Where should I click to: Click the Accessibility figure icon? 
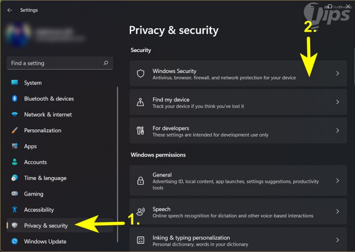coord(15,210)
